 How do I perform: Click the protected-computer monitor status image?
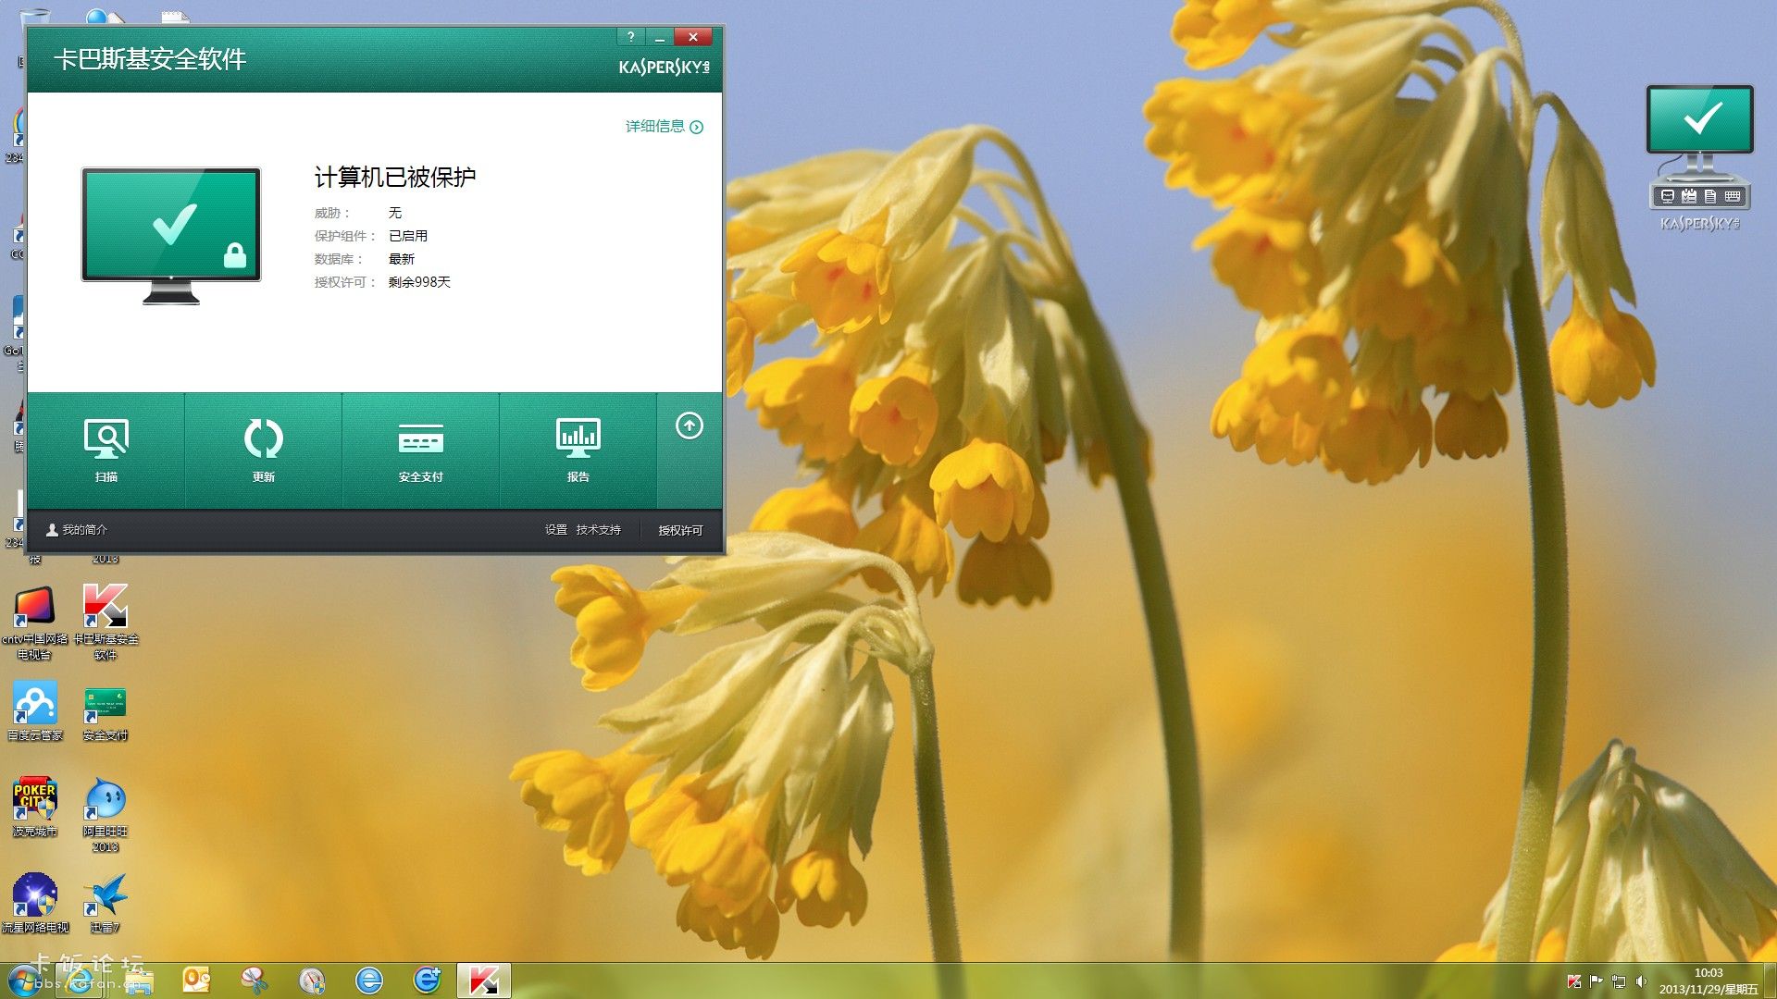click(171, 236)
